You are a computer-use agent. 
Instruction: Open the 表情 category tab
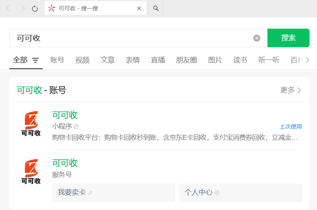[133, 60]
